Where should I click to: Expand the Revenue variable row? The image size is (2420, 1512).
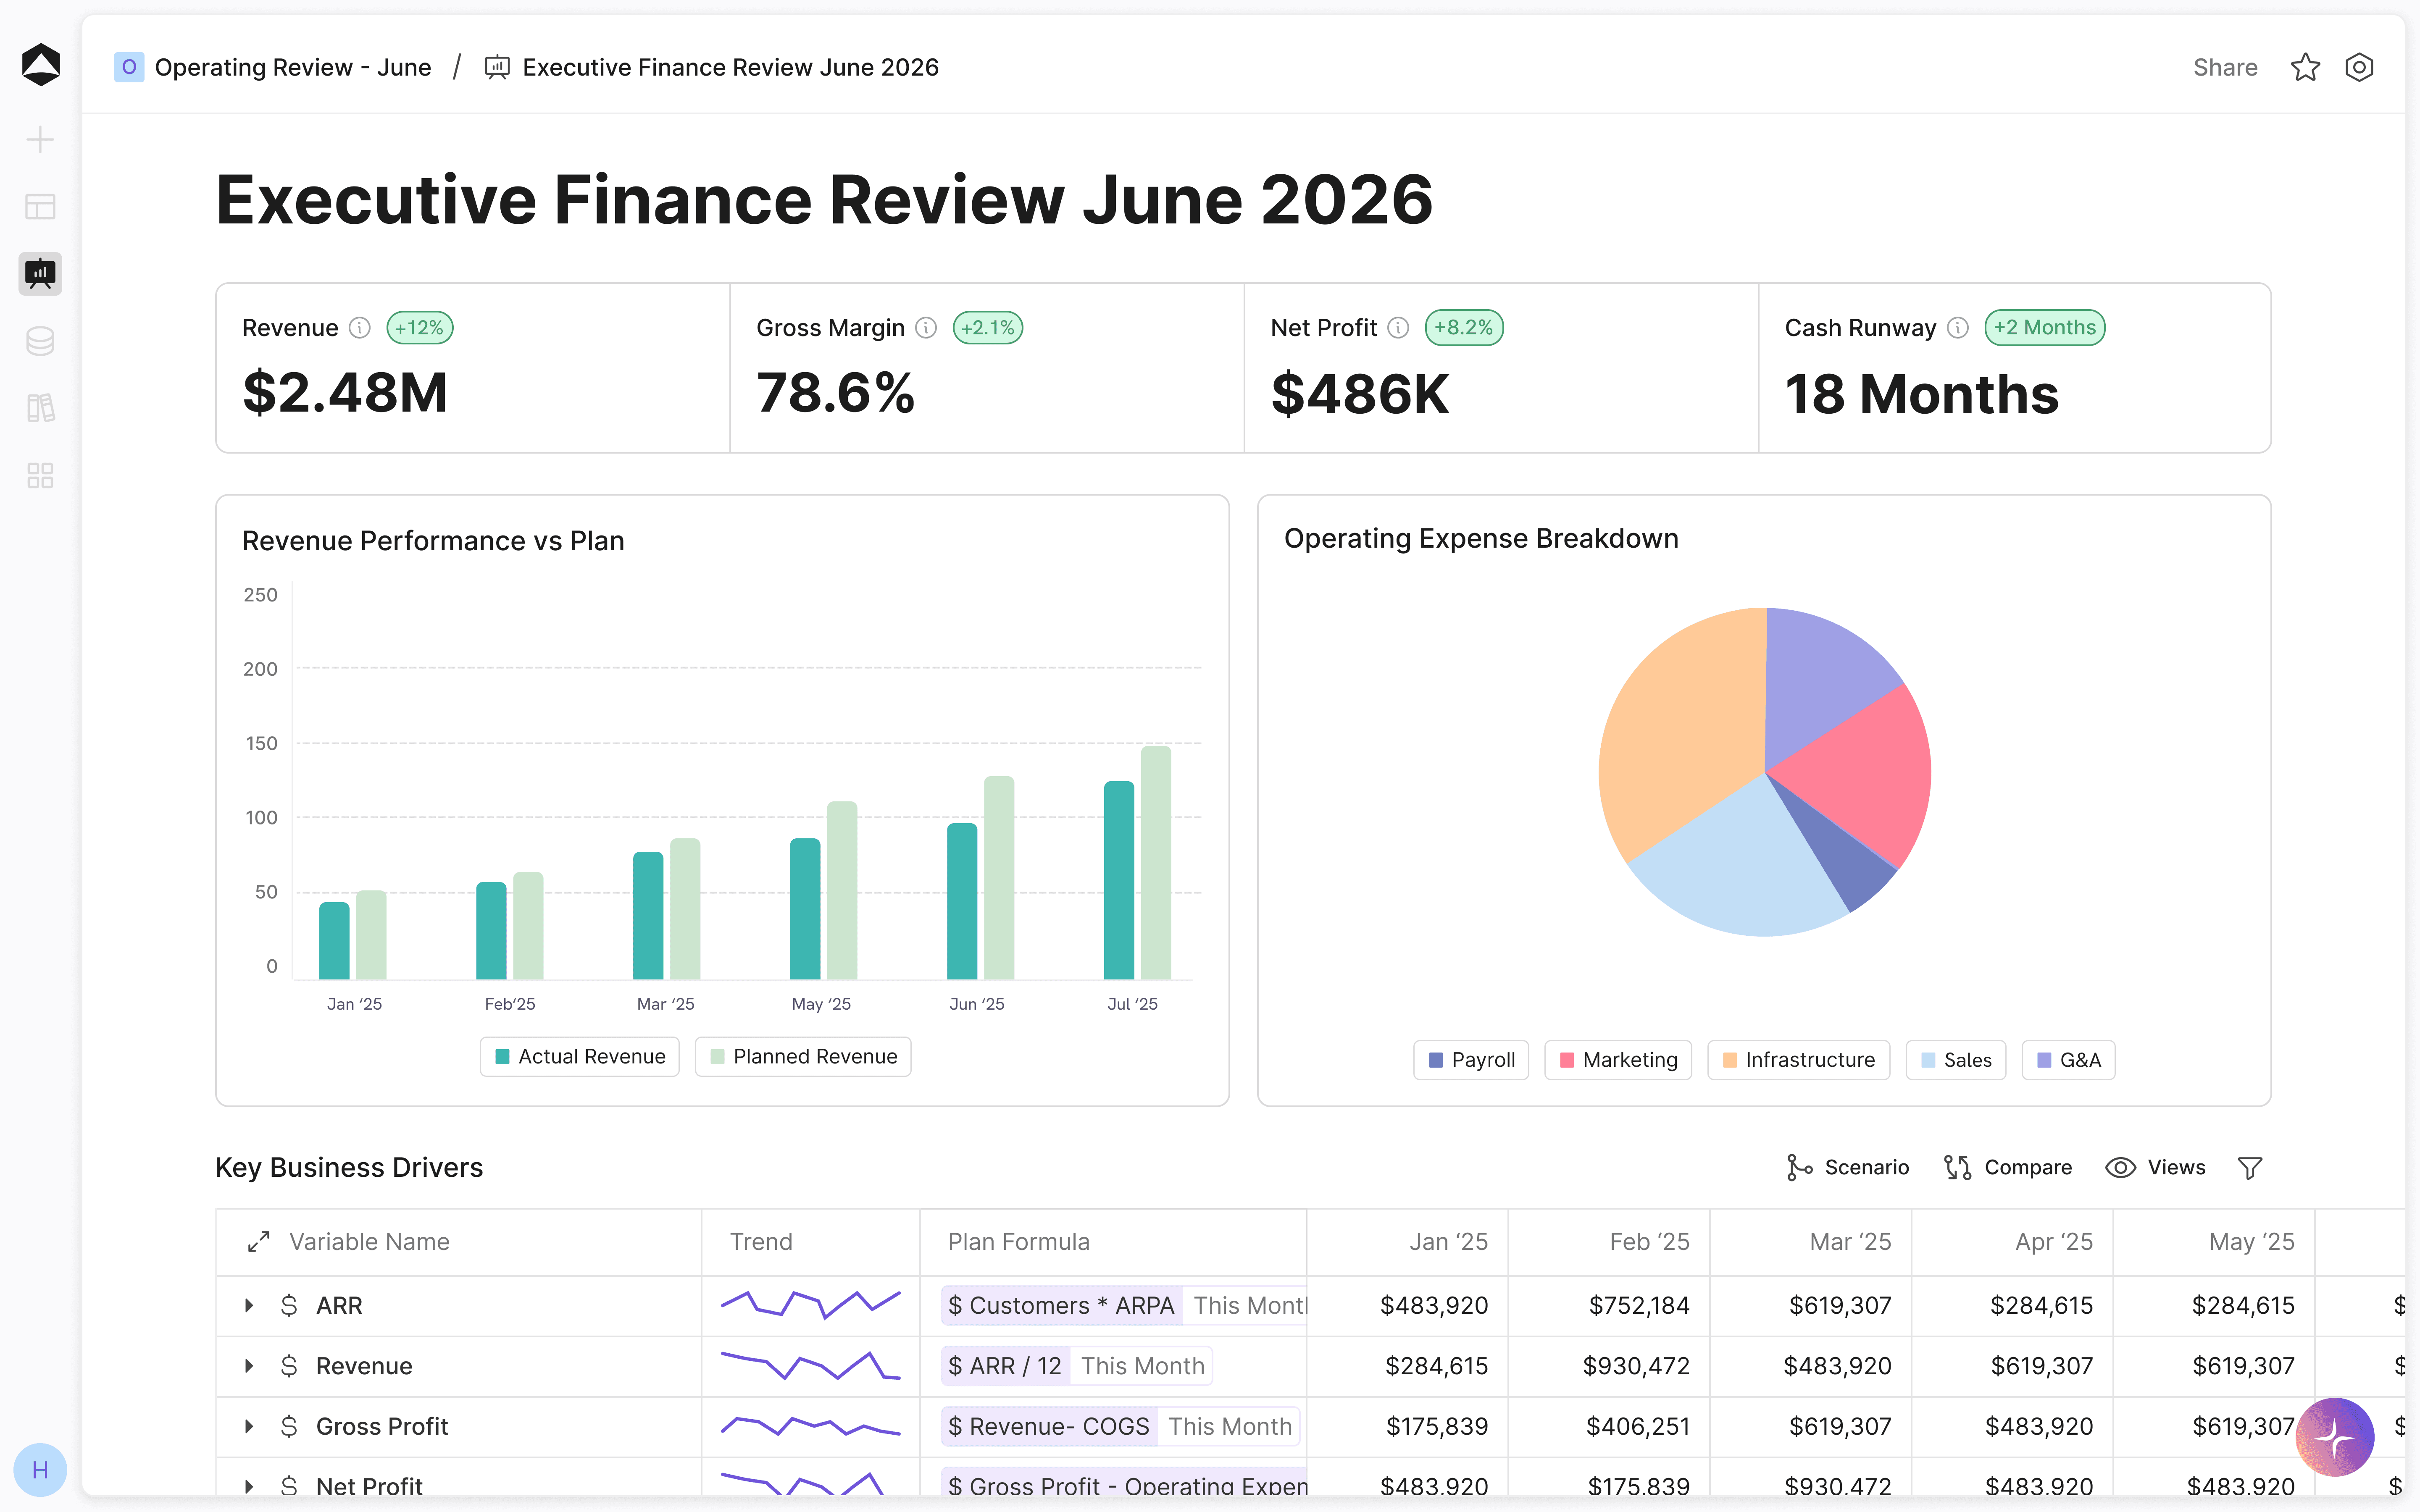coord(249,1366)
